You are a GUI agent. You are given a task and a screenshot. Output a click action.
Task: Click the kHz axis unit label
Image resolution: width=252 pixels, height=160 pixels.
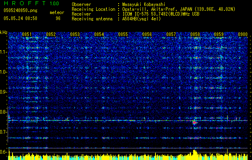point(4,32)
